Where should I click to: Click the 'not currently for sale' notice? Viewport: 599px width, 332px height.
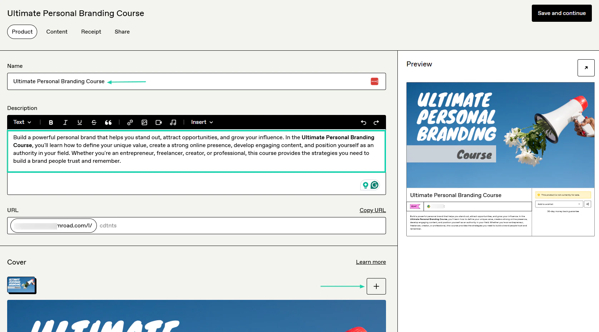563,195
